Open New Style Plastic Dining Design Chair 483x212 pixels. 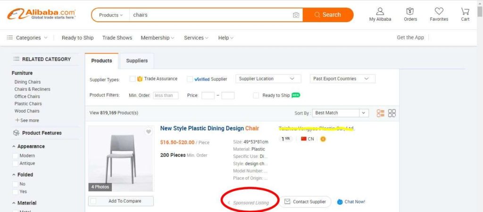click(209, 128)
